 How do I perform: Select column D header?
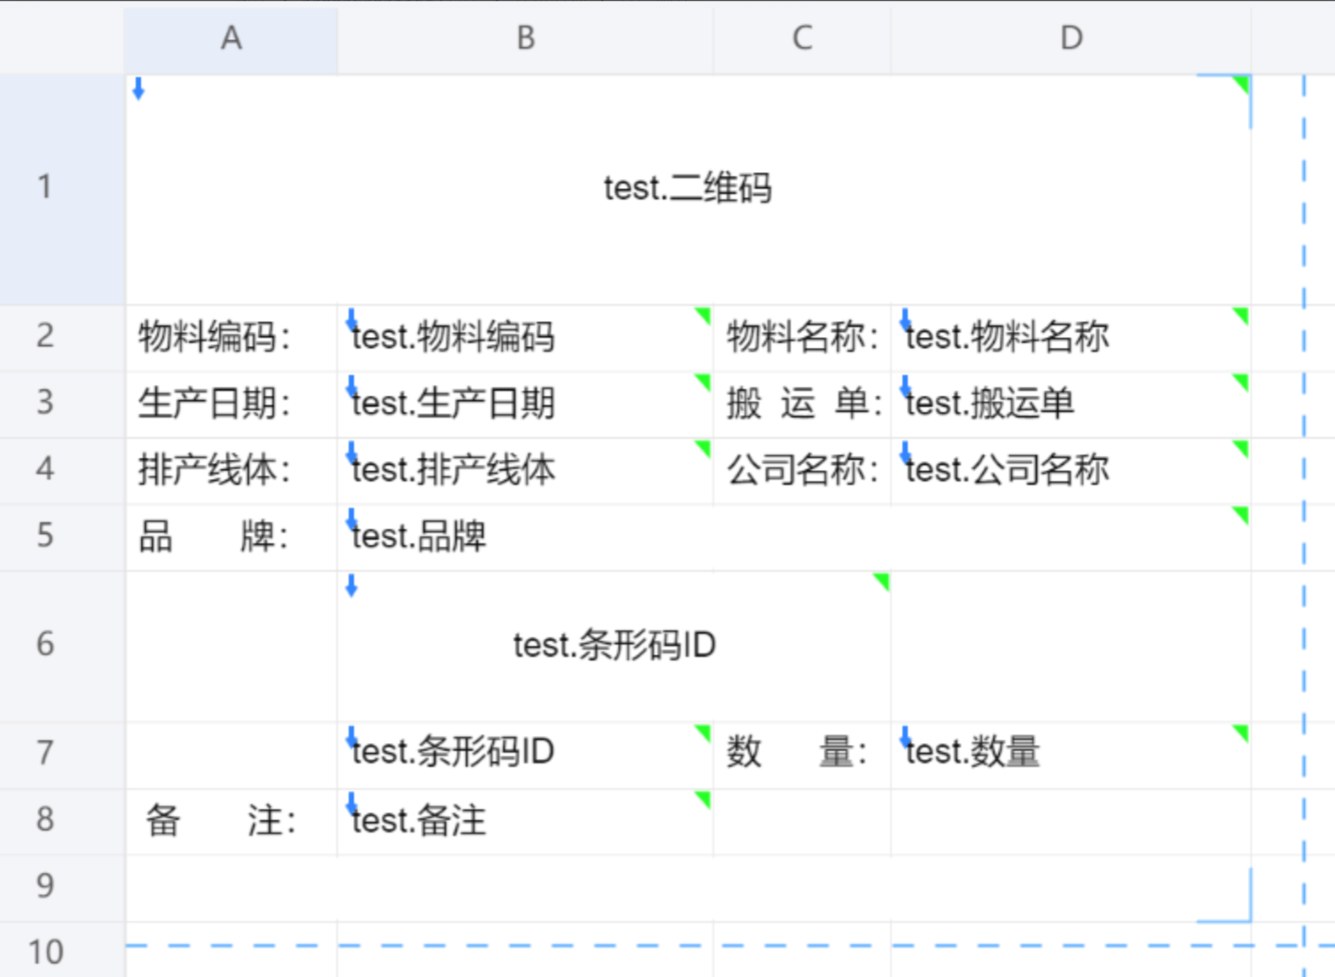[1071, 38]
